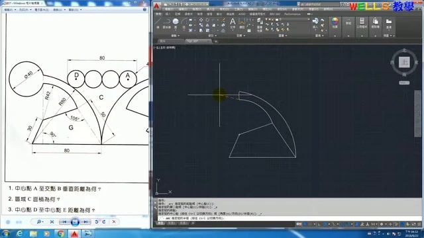Open the AutoCAD application menu button

coord(157,6)
